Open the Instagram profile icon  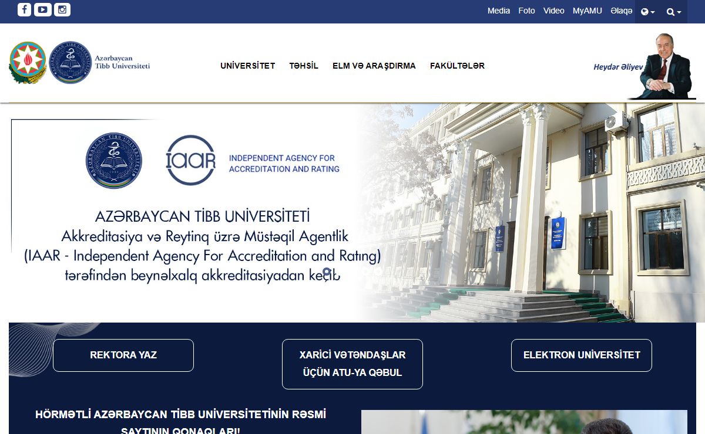pos(62,9)
